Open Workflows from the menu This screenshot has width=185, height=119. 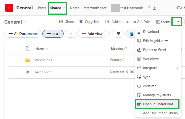tap(158, 59)
